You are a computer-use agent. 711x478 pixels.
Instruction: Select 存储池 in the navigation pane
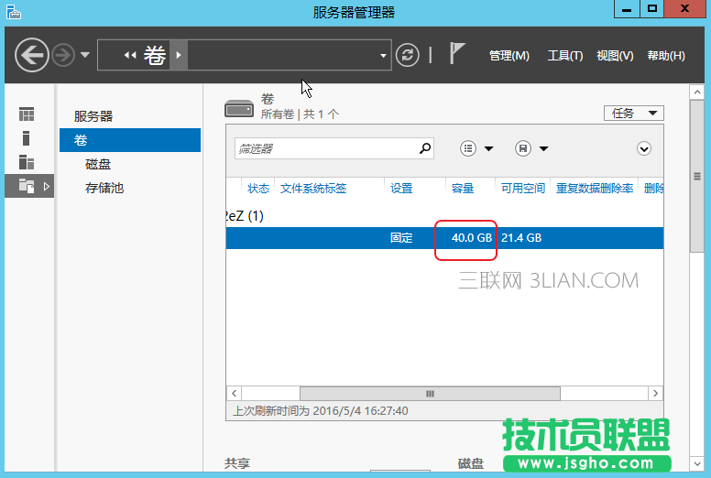[x=104, y=188]
